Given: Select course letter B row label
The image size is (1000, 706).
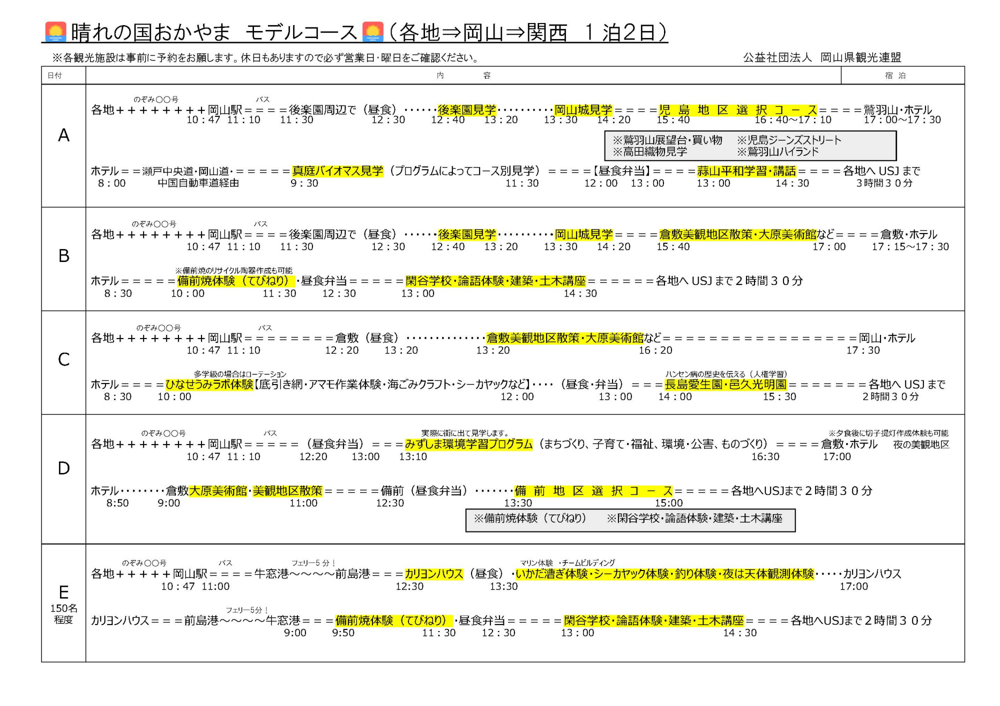Looking at the screenshot, I should 63,256.
